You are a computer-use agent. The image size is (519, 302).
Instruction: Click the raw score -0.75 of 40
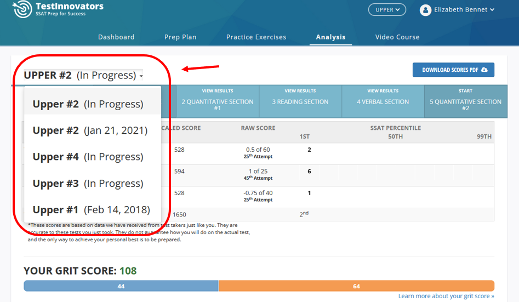pos(258,193)
